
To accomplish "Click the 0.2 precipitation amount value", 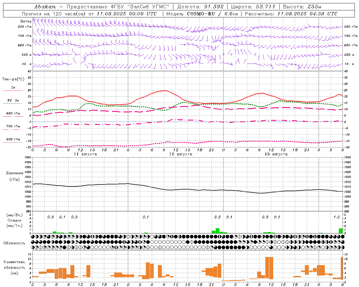I will (x=74, y=217).
